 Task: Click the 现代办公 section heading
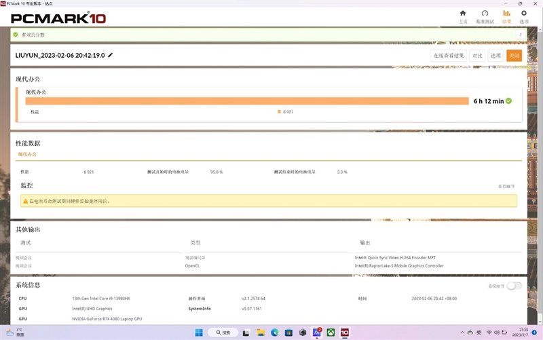pos(28,79)
